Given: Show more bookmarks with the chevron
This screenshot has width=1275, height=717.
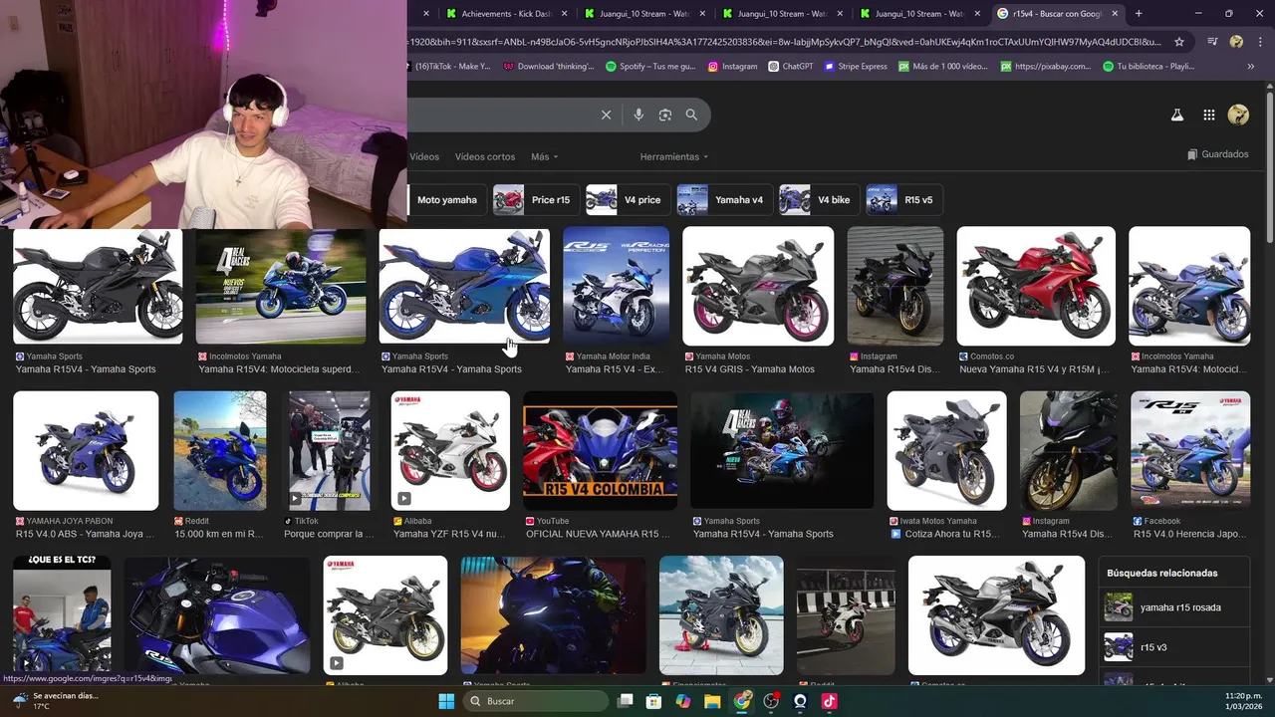Looking at the screenshot, I should point(1250,67).
